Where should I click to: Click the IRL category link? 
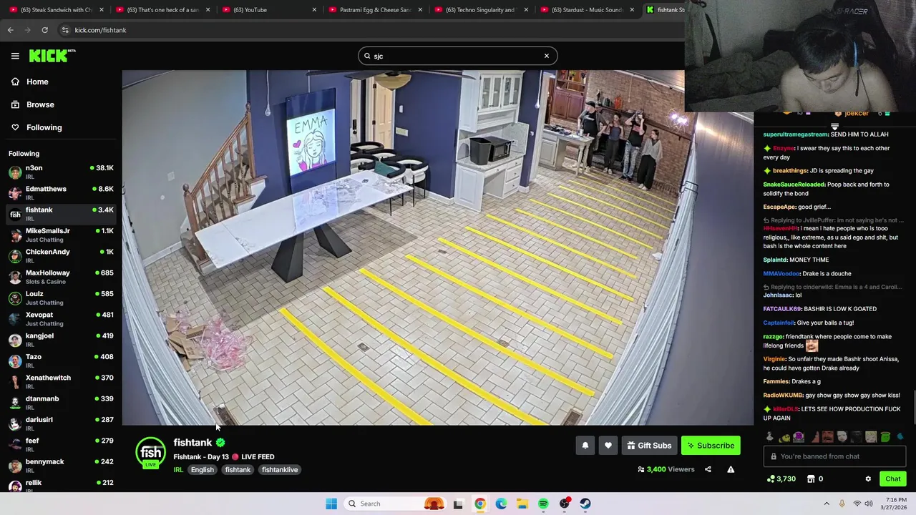(178, 470)
